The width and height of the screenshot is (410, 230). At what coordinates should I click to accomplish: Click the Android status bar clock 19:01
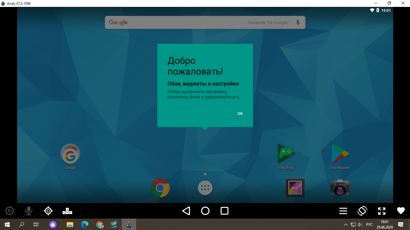[386, 11]
